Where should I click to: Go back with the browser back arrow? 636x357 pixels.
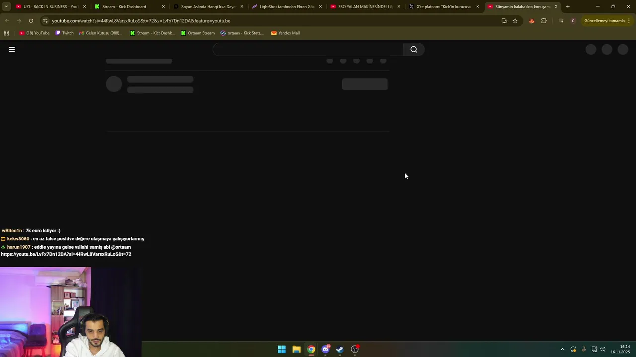pyautogui.click(x=7, y=21)
